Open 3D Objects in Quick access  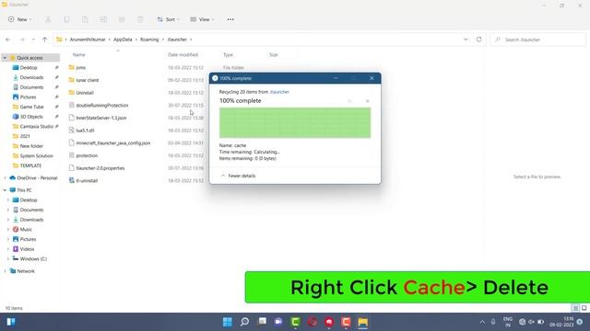pos(31,117)
